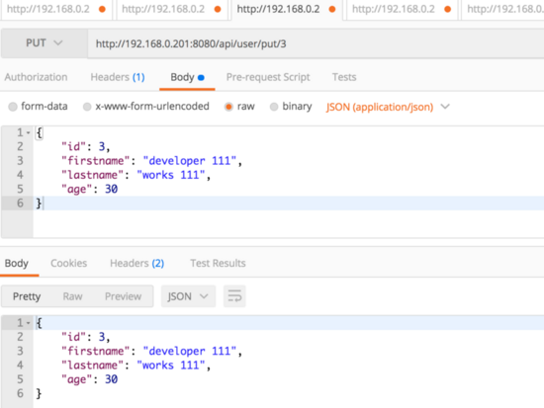Open the response JSON format dropdown

188,296
